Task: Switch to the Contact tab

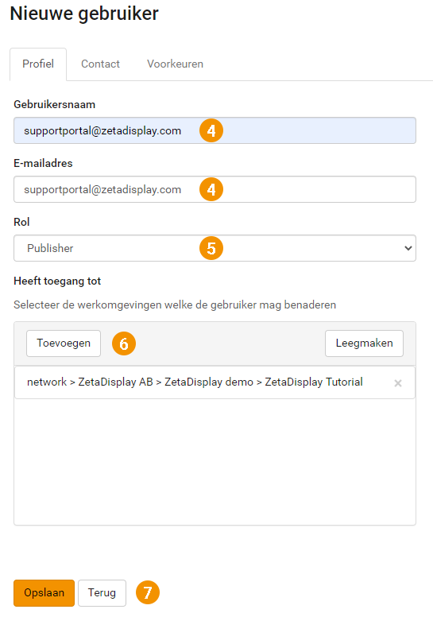Action: click(100, 64)
